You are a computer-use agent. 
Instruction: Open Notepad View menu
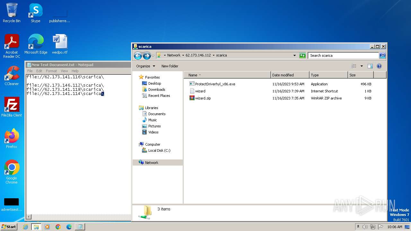tap(65, 71)
